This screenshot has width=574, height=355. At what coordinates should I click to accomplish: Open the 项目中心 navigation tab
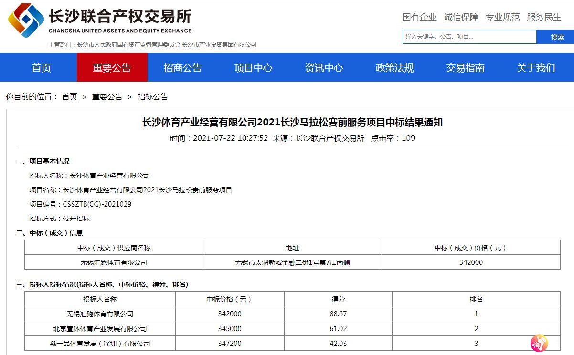pos(254,68)
